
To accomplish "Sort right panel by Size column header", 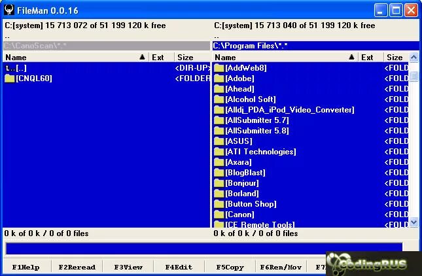I will [396, 58].
